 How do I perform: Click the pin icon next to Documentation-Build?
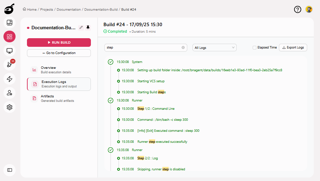point(88,28)
